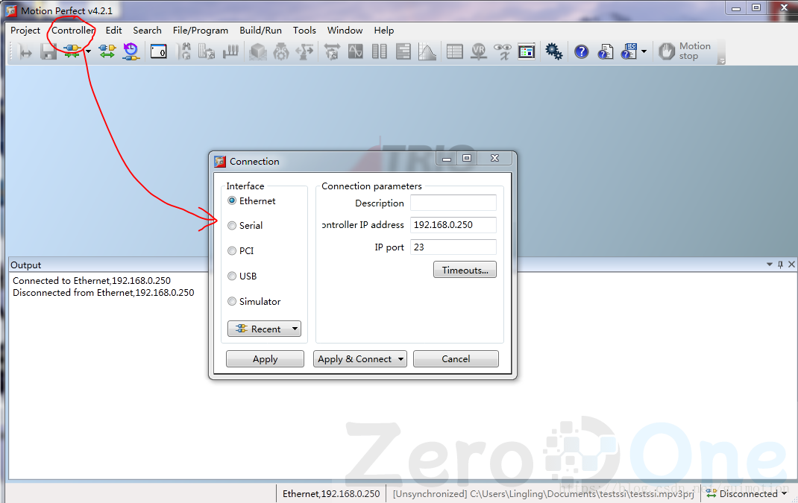Click the robot gripper gear toolbar icon
Screen dimensions: 798x503
click(x=281, y=51)
